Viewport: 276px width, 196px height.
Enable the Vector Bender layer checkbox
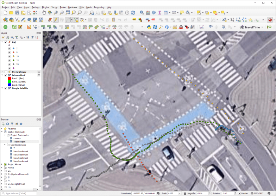point(6,72)
